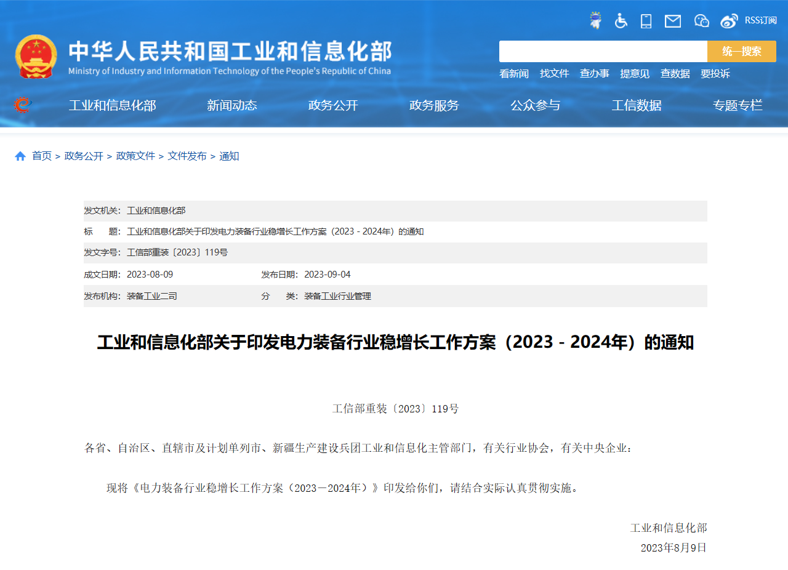Open the 新闻动态 nav menu

pos(231,105)
